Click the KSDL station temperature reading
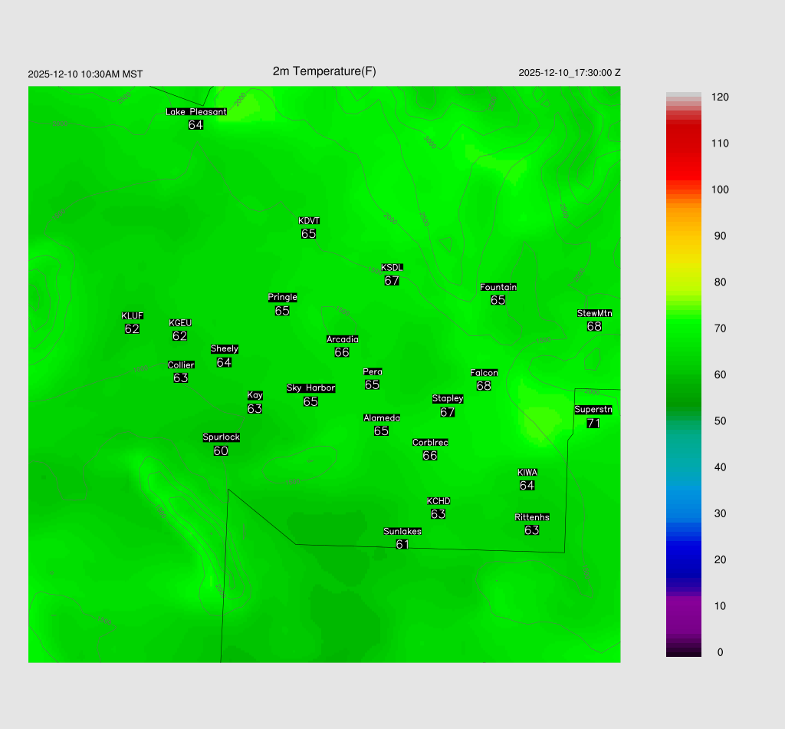 coord(392,281)
